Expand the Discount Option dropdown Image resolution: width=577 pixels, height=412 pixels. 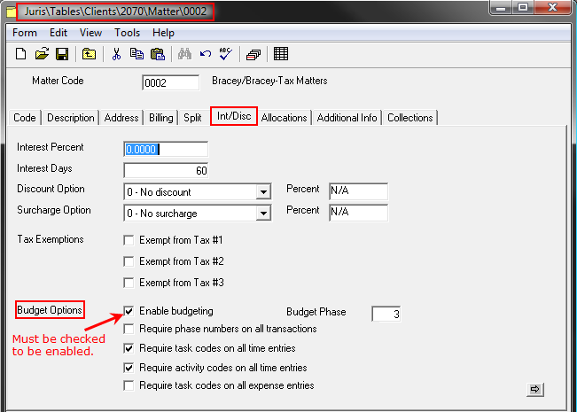(x=262, y=191)
